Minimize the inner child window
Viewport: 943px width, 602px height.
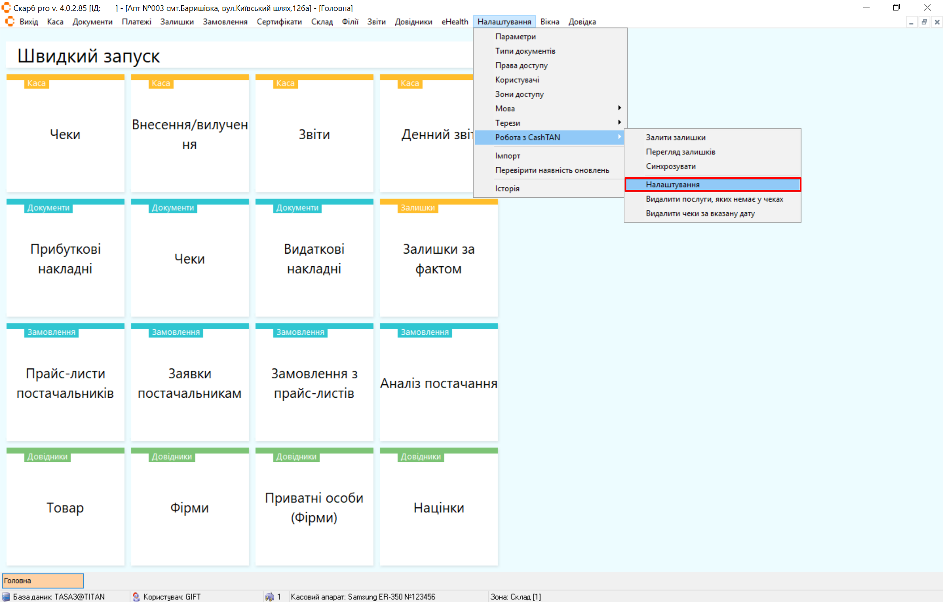coord(911,22)
